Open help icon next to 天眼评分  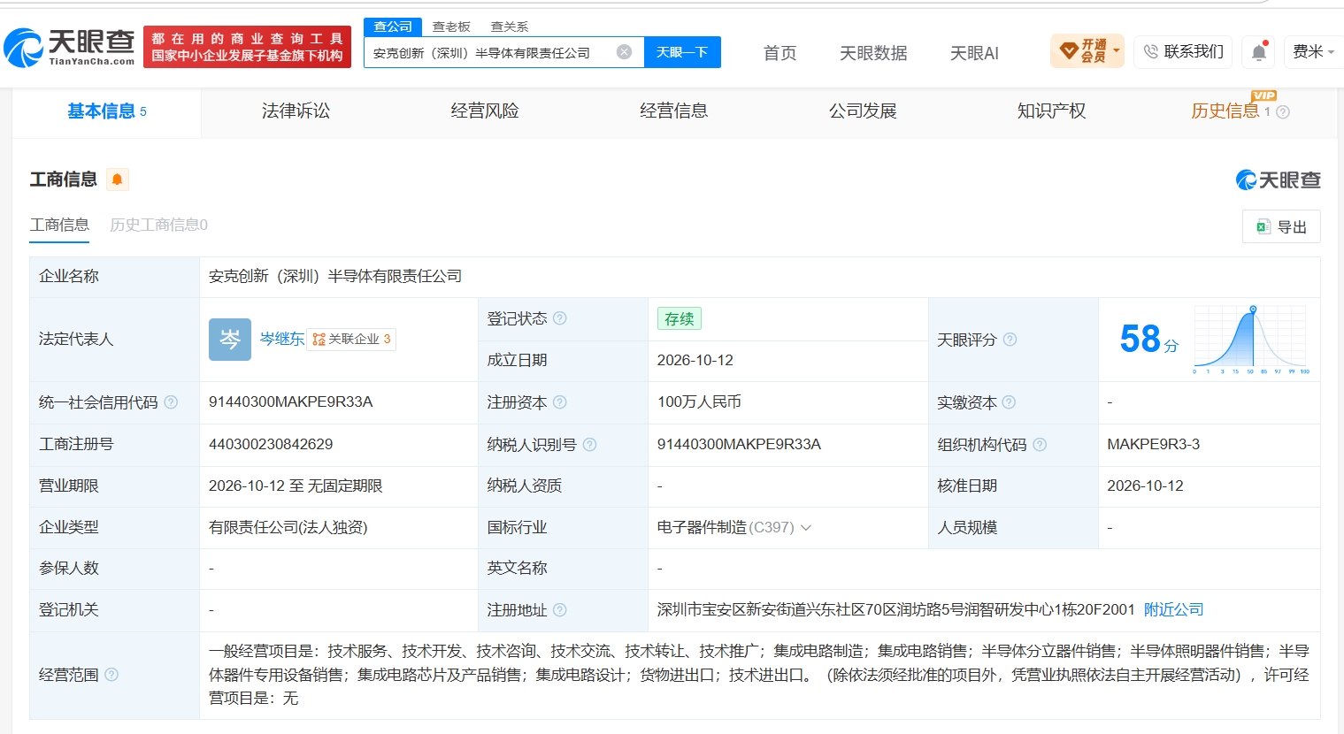(1010, 340)
